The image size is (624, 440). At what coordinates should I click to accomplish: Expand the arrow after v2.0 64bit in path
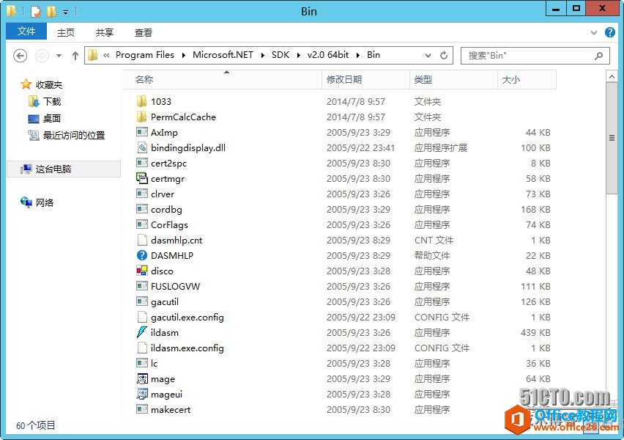pyautogui.click(x=357, y=56)
